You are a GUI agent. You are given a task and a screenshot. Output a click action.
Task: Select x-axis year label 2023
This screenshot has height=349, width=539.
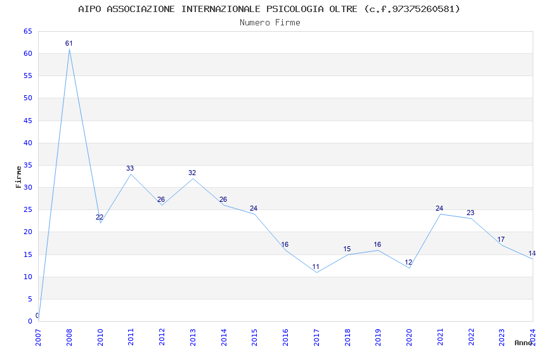502,338
